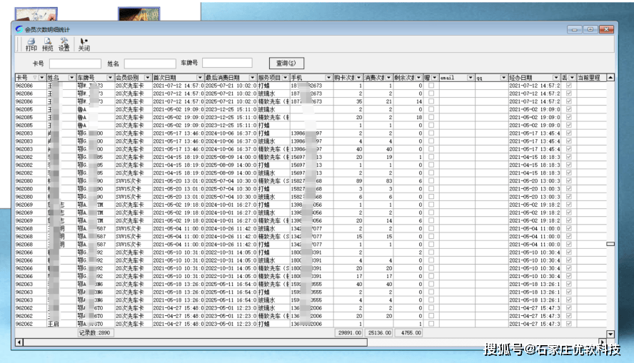Toggle the last-column checkbox in the first row

pyautogui.click(x=568, y=85)
